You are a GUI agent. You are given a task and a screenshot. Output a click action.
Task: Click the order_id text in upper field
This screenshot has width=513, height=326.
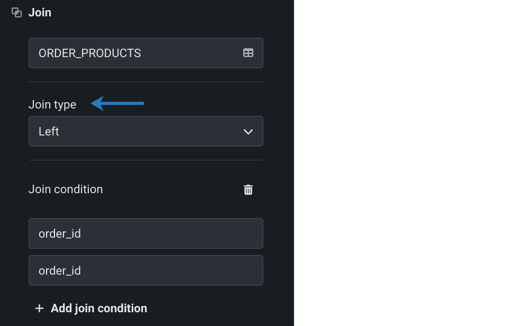(x=60, y=233)
